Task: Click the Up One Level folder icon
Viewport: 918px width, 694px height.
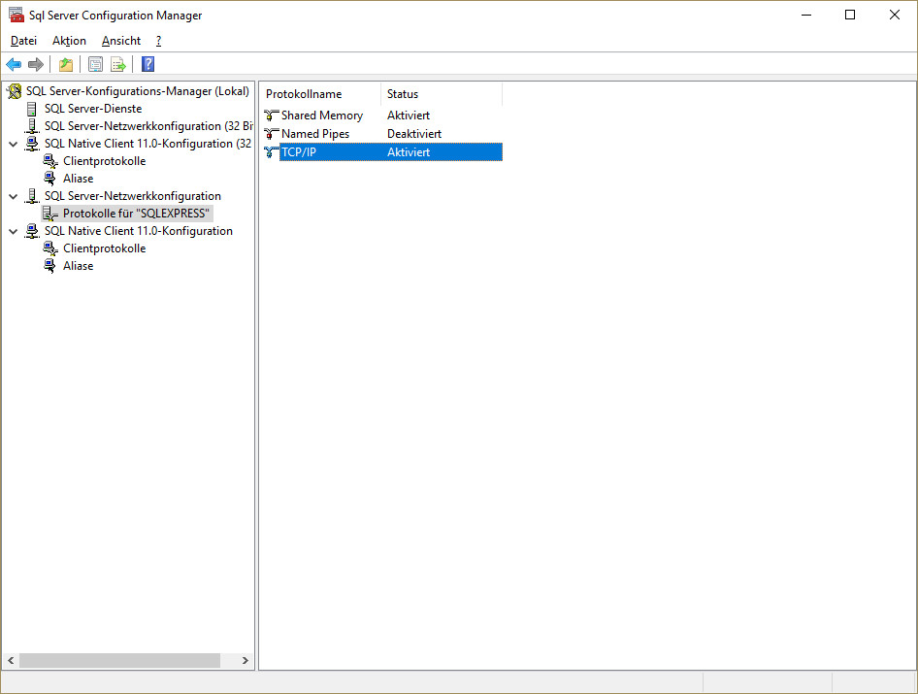Action: tap(65, 65)
